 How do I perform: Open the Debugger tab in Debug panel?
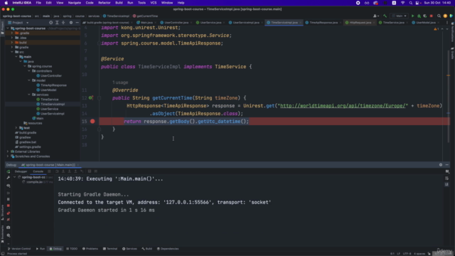(x=21, y=171)
